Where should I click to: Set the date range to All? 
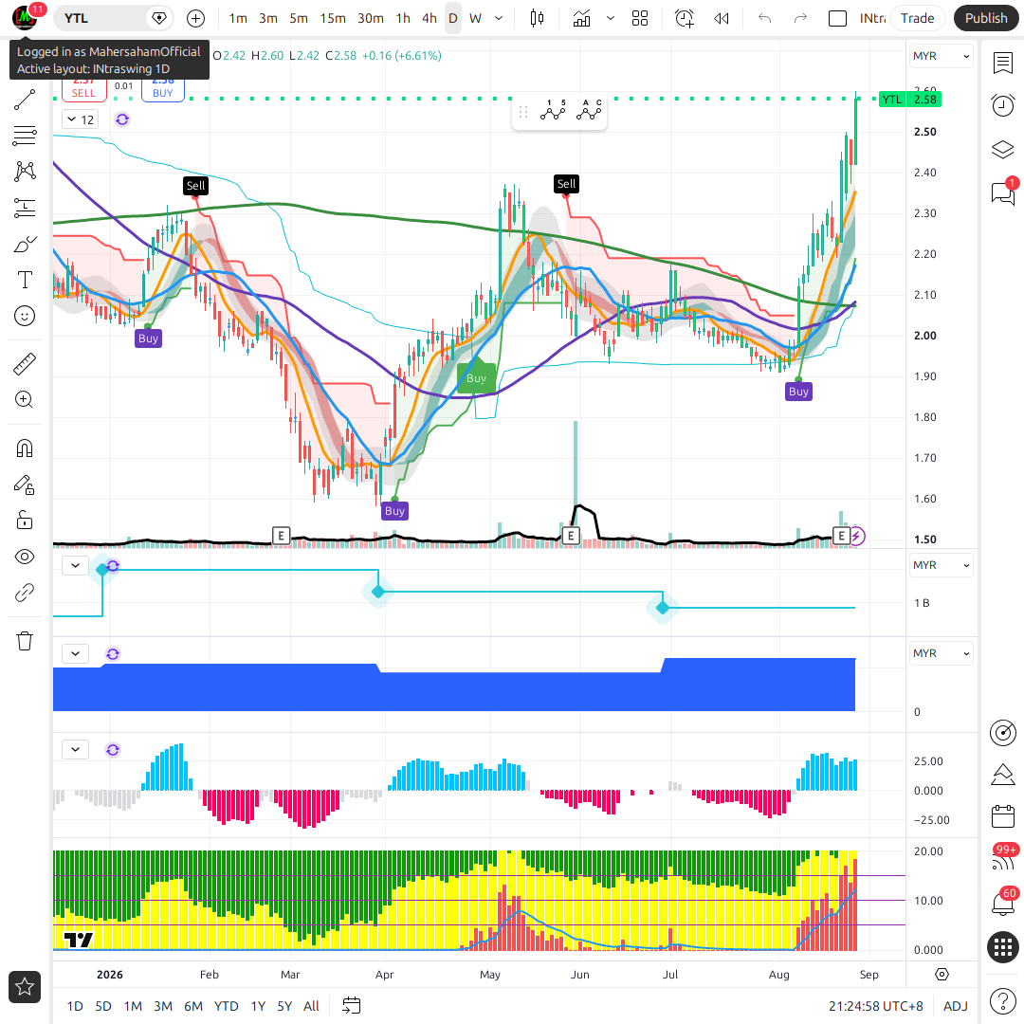click(312, 1006)
